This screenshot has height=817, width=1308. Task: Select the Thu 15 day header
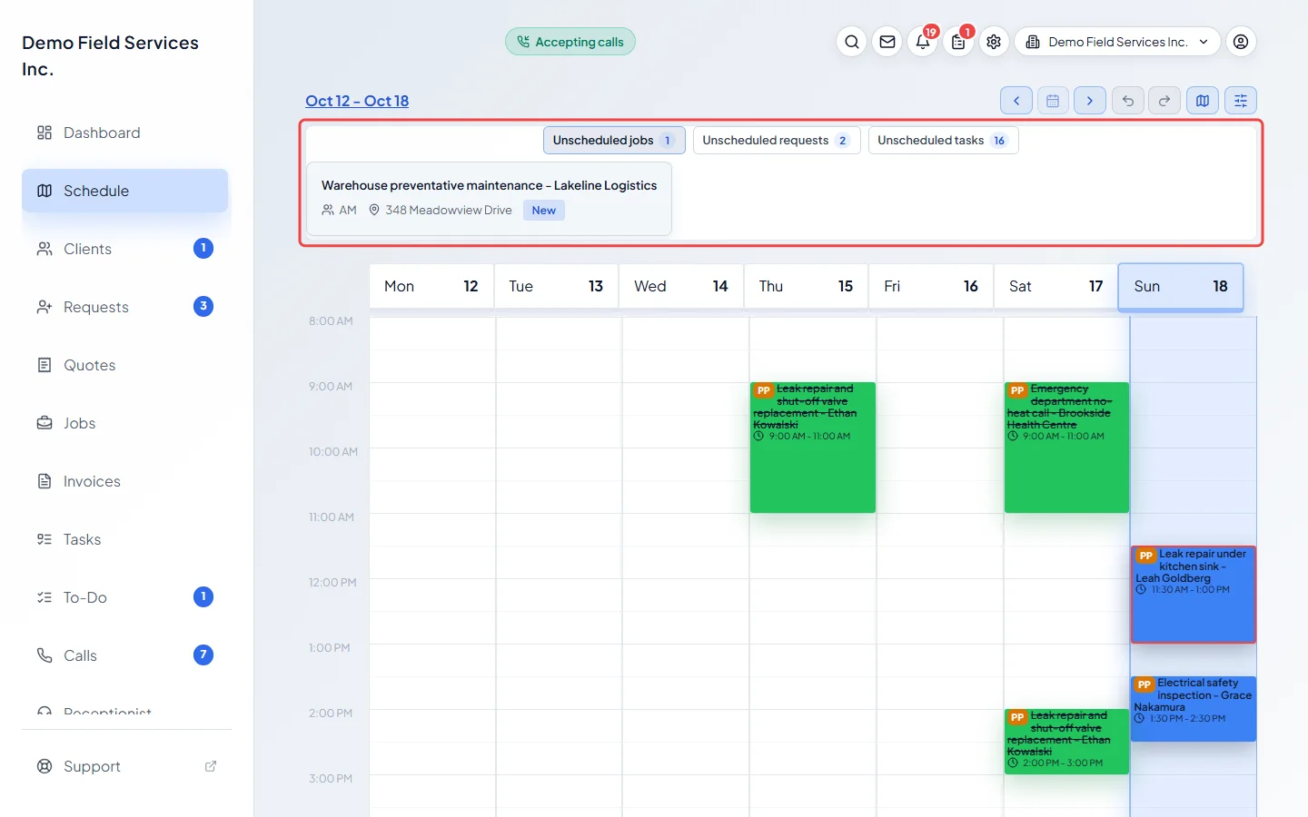coord(806,287)
